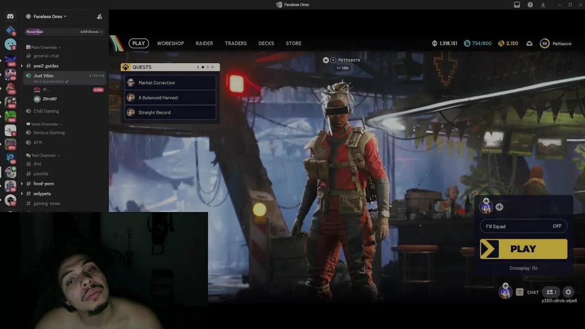Click the plus icon beside Mattsacre name tag
Viewport: 585px width, 329px height.
point(333,60)
